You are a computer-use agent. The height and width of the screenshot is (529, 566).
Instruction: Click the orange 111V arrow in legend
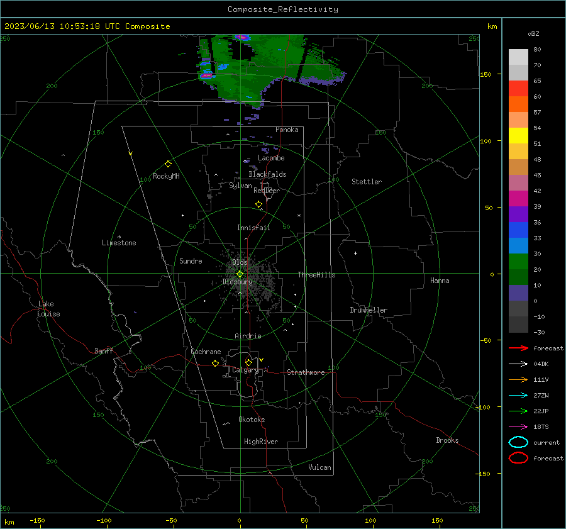coord(518,379)
